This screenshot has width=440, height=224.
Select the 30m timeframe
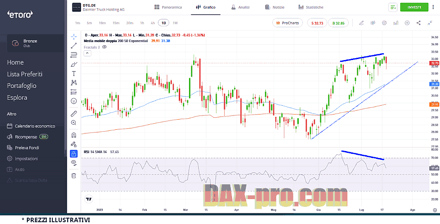pyautogui.click(x=130, y=23)
